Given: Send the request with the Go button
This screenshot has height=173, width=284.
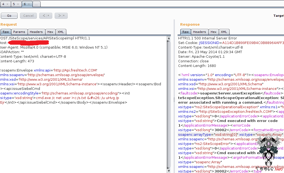Looking at the screenshot, I should [x=9, y=16].
